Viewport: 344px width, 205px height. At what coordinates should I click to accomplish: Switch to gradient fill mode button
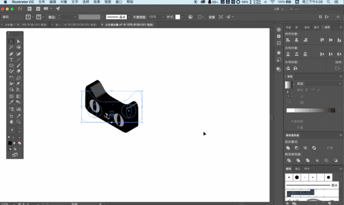(15, 143)
